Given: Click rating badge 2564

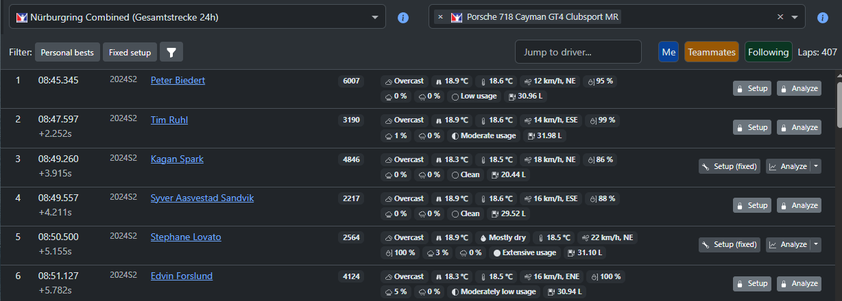Looking at the screenshot, I should (351, 237).
